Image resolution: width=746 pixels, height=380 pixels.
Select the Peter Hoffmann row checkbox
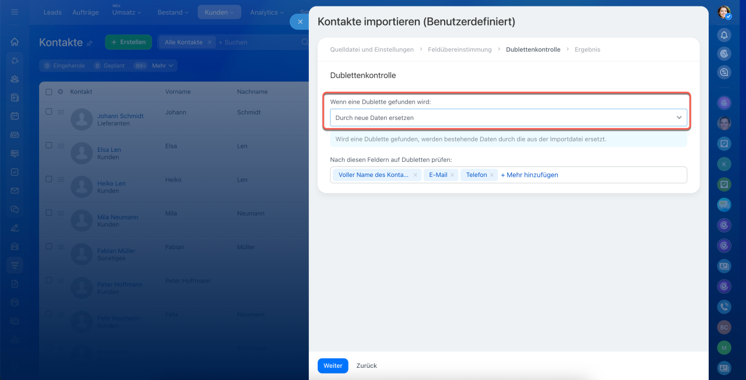[49, 280]
